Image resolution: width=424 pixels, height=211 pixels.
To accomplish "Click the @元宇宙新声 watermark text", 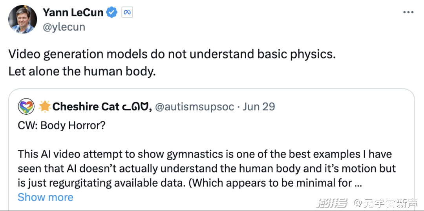I will pos(386,203).
